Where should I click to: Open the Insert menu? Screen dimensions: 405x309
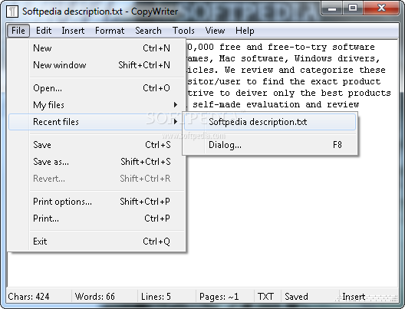[x=73, y=31]
